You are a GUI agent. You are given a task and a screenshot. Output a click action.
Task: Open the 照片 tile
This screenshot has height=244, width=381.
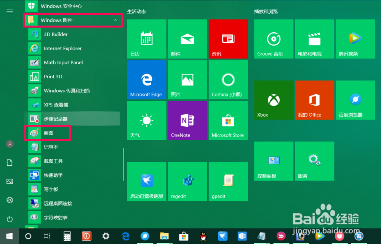[x=187, y=80]
